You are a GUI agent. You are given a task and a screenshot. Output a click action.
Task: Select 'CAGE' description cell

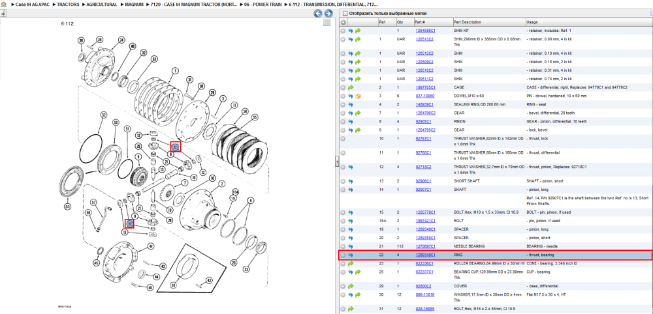click(458, 88)
